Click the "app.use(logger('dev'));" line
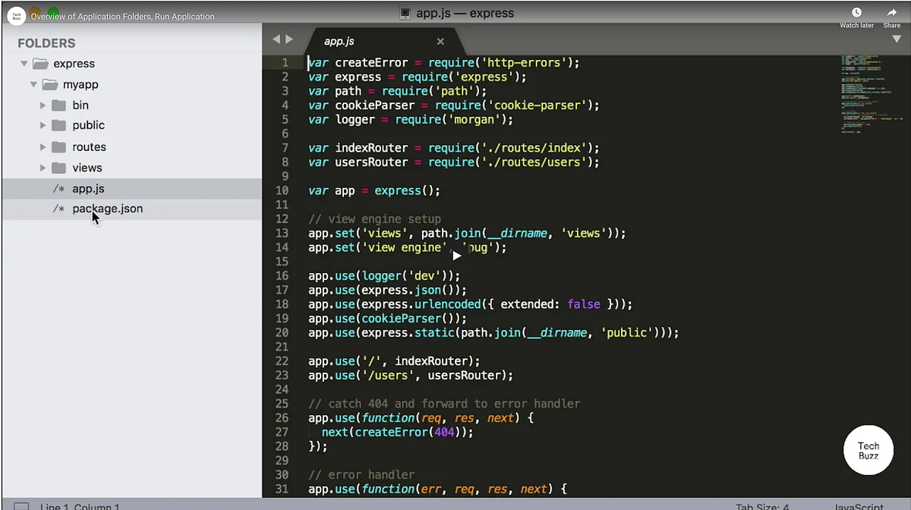The image size is (911, 510). tap(384, 276)
